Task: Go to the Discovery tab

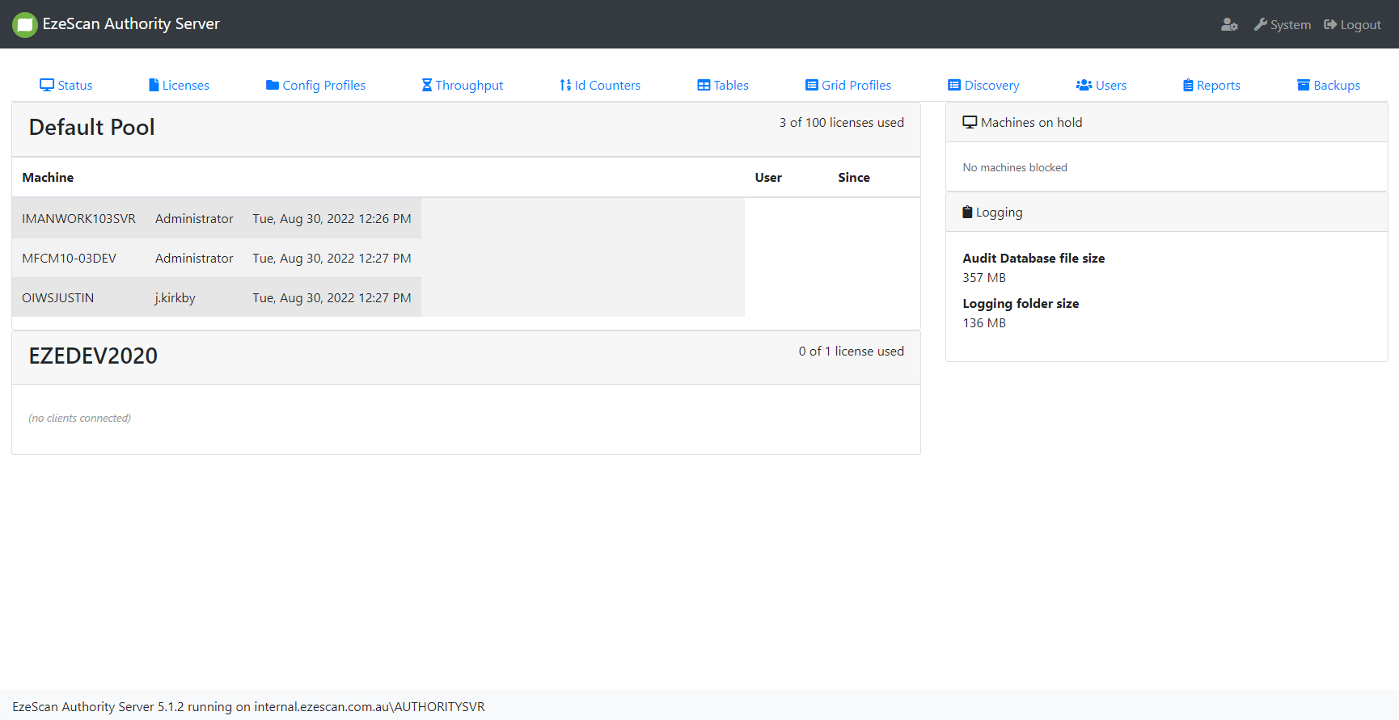Action: click(x=983, y=86)
